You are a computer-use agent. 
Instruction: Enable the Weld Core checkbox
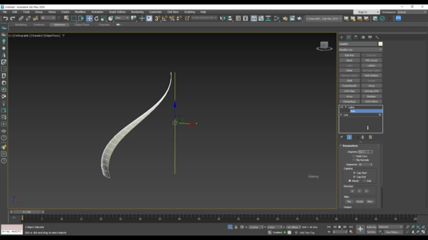[x=354, y=156]
